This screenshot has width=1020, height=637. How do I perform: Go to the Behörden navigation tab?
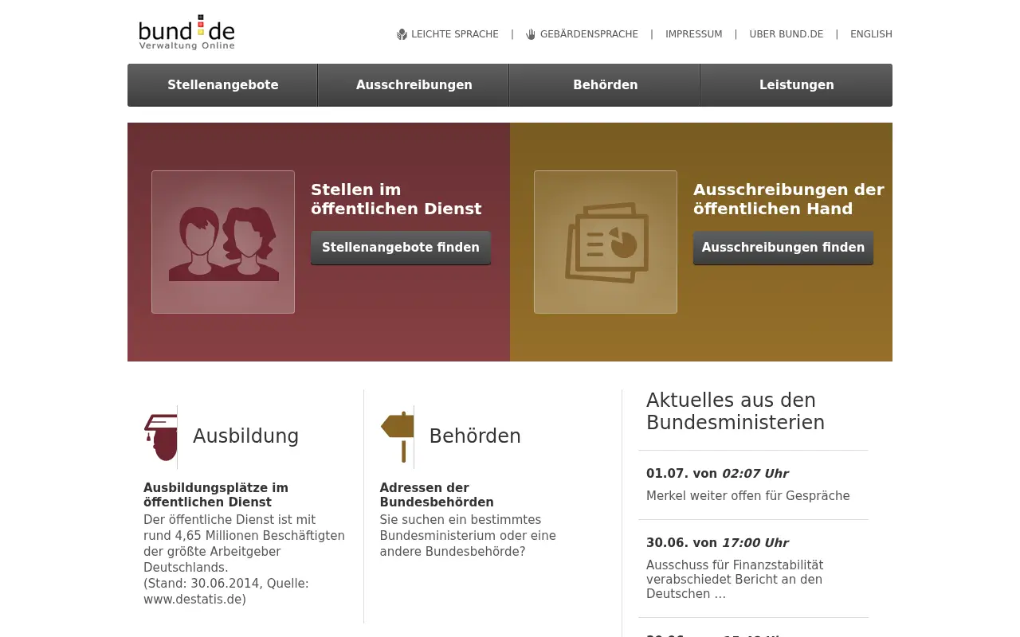[x=606, y=85]
